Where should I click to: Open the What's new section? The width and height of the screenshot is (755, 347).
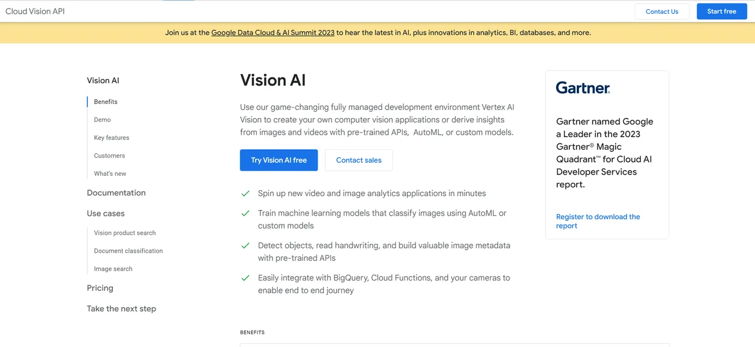tap(109, 173)
